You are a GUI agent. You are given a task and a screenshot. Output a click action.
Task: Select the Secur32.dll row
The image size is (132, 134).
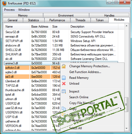[61, 32]
